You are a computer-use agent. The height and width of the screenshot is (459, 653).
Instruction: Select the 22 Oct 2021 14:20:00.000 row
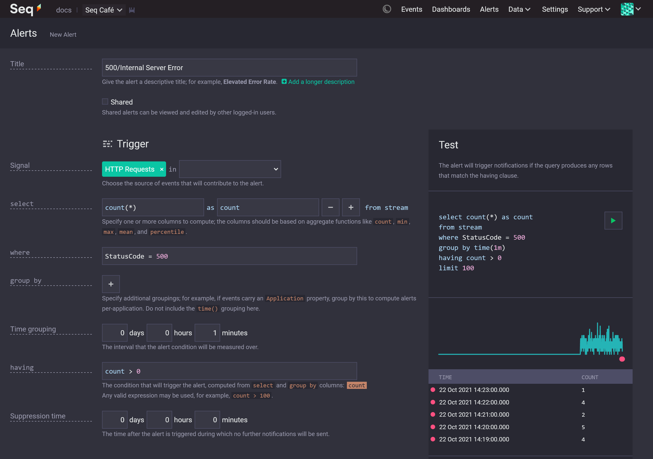[530, 427]
